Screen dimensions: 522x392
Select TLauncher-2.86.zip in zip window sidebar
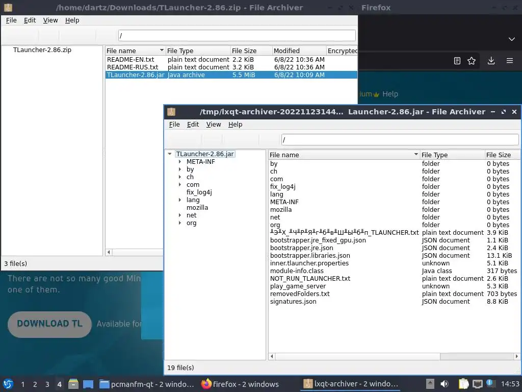click(42, 50)
